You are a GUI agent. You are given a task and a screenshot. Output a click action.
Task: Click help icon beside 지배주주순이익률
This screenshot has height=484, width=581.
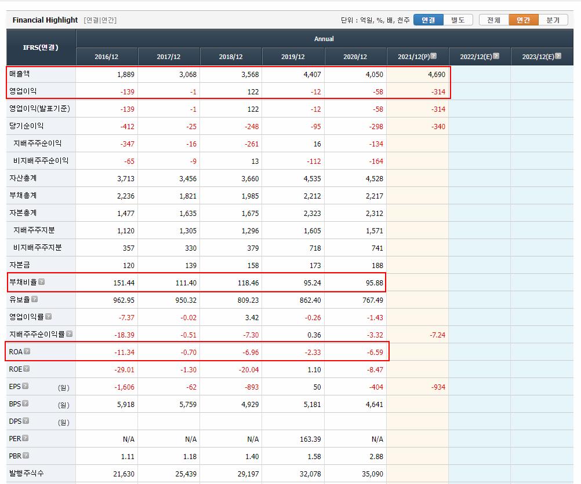coord(69,334)
